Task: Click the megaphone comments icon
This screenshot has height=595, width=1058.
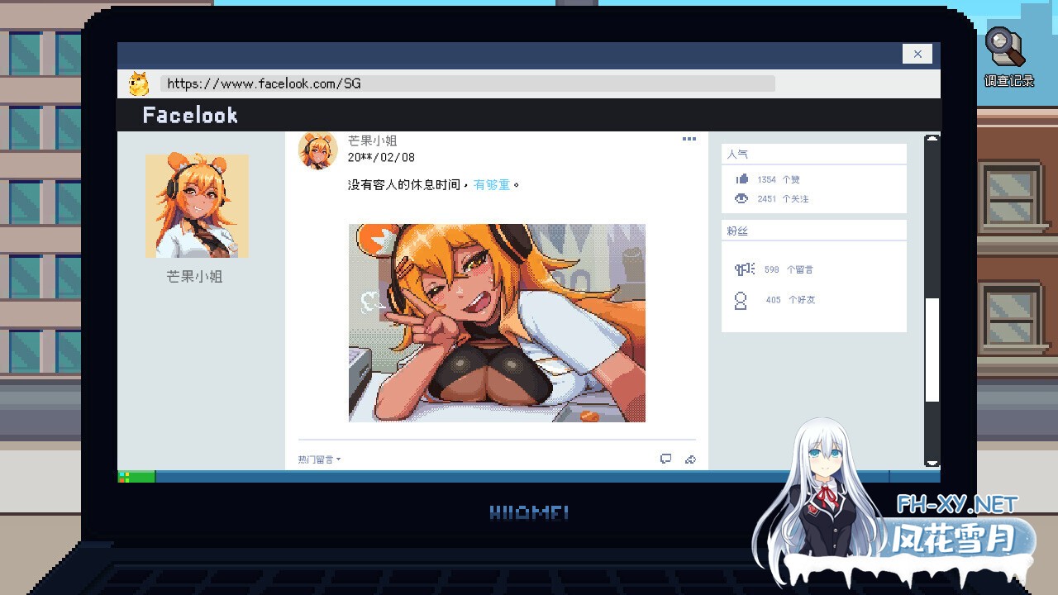Action: click(x=745, y=269)
